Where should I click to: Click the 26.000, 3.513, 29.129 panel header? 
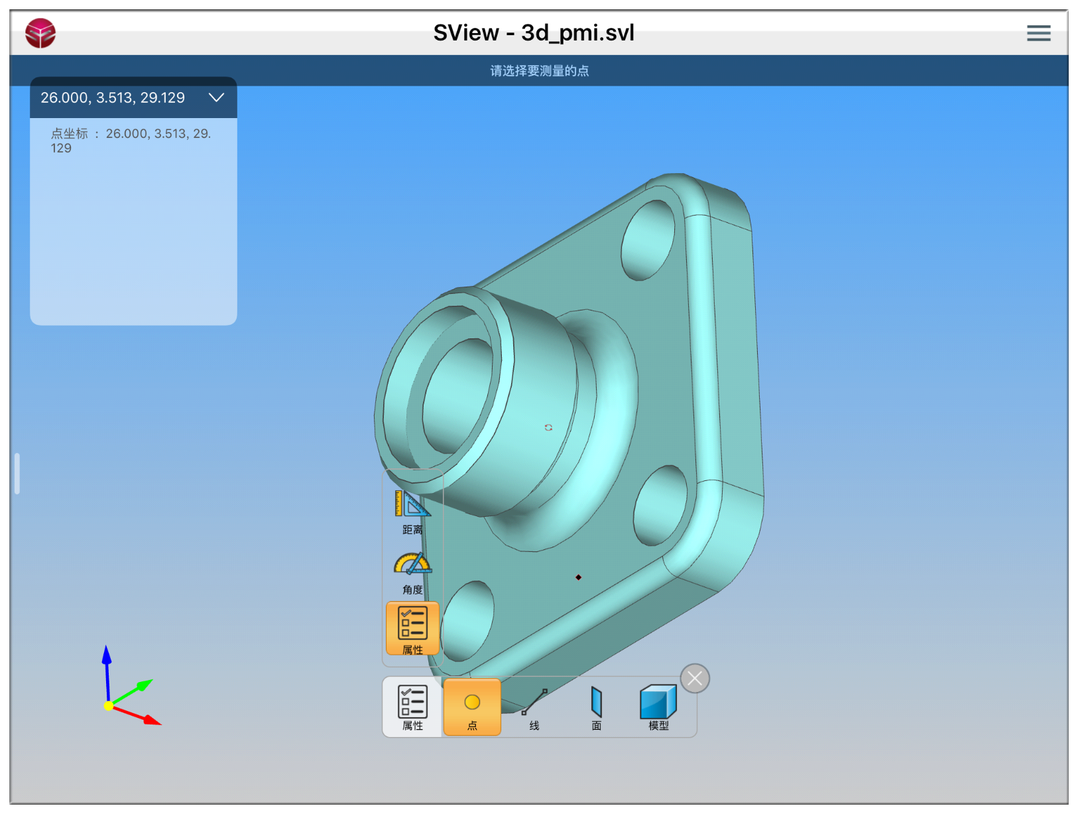113,98
